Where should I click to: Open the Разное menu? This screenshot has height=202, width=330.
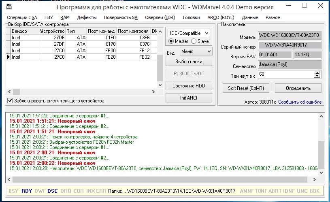pos(273,17)
